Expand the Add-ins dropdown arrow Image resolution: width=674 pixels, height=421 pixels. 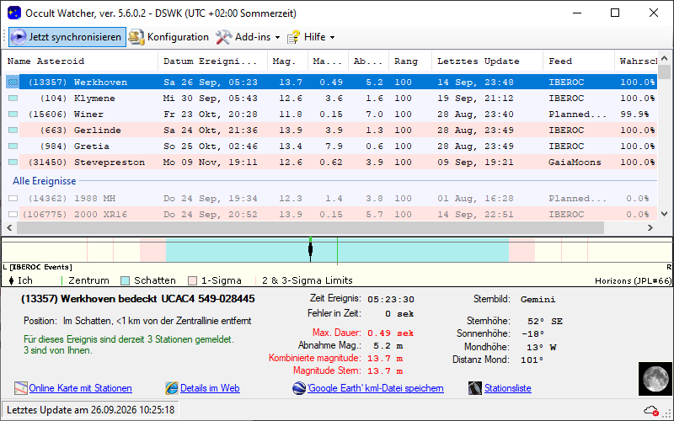[x=277, y=37]
